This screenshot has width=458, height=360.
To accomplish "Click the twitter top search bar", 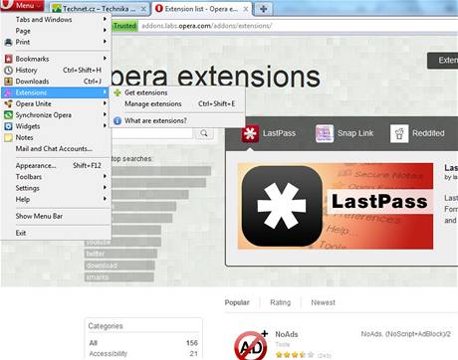I will pos(120,254).
